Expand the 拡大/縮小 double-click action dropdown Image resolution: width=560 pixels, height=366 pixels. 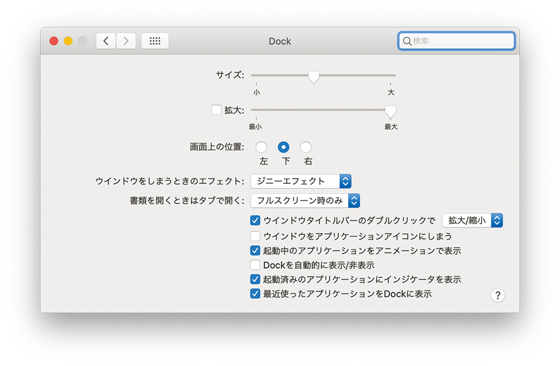[472, 220]
